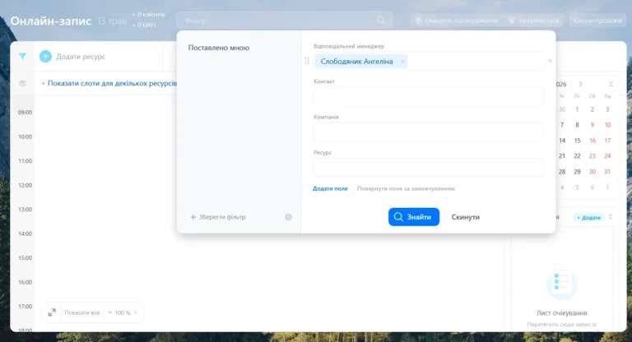
Task: Collapse the mini calendar panel
Action: [x=611, y=84]
